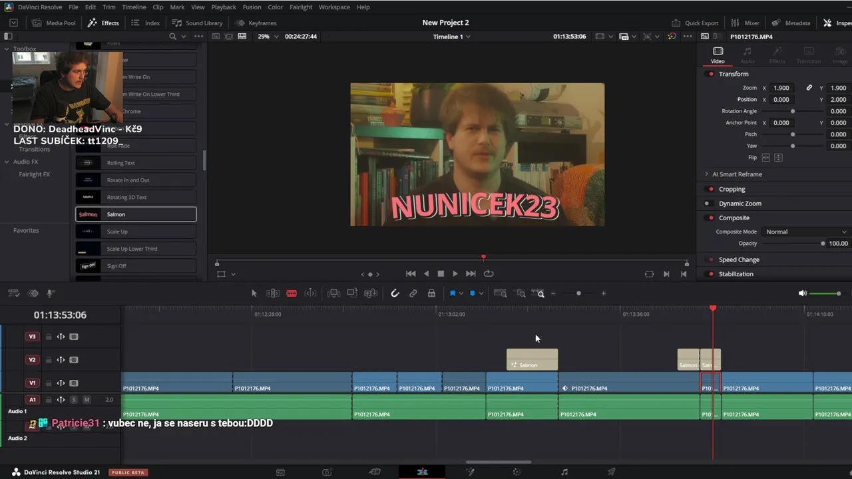
Task: Open the Mixer panel button
Action: [x=745, y=23]
